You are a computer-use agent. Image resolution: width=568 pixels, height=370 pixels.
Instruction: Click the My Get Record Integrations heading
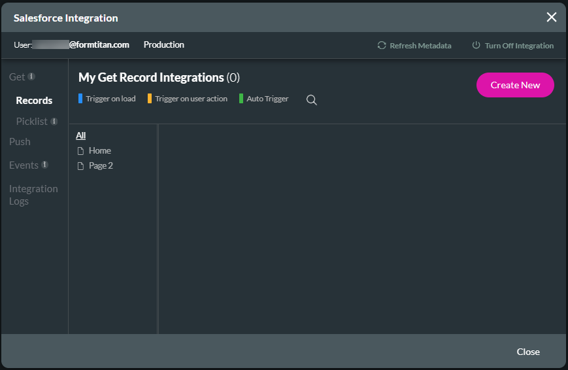(159, 78)
